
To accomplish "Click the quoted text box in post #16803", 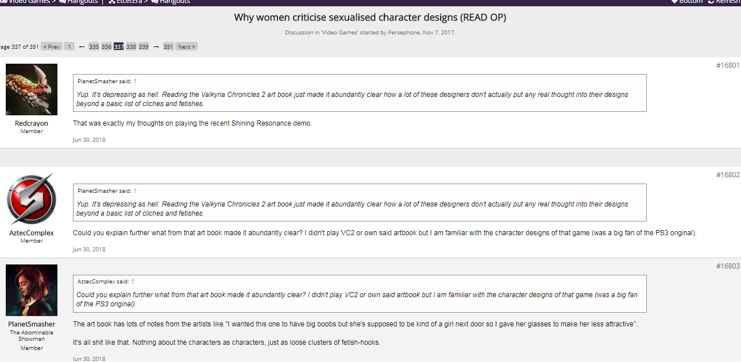I will tap(360, 294).
